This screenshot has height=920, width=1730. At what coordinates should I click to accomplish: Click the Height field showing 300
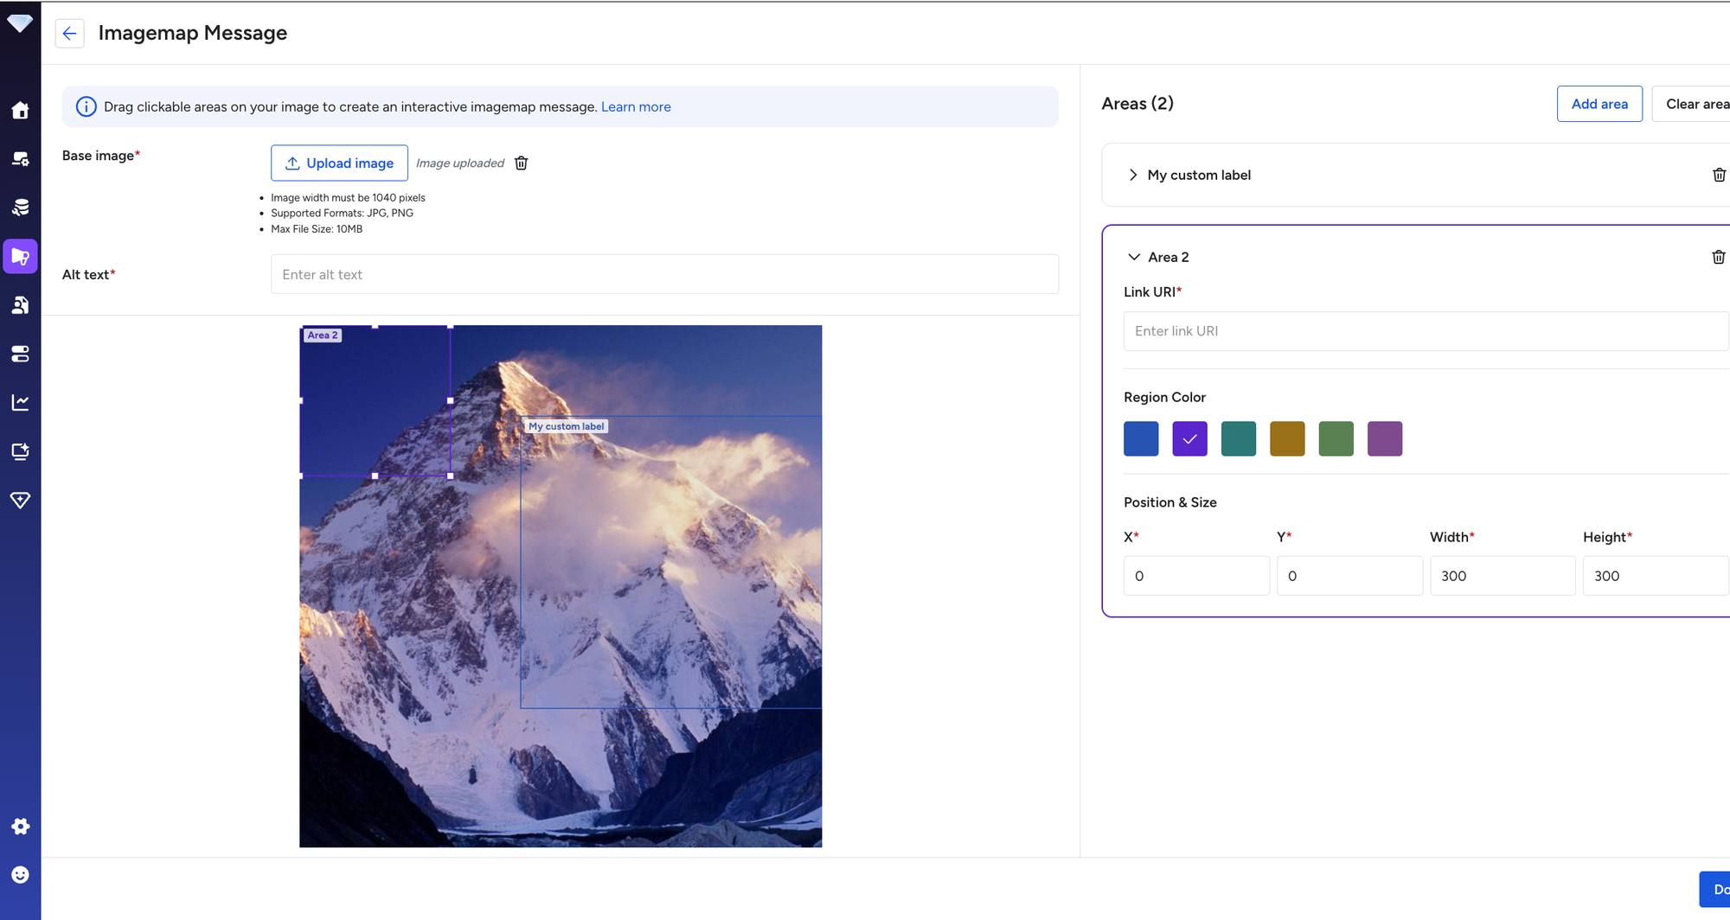coord(1656,576)
